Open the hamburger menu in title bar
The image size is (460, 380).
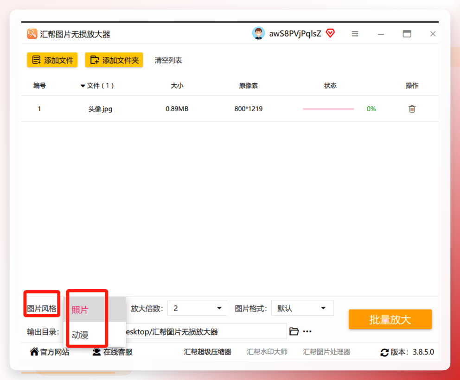pos(355,34)
